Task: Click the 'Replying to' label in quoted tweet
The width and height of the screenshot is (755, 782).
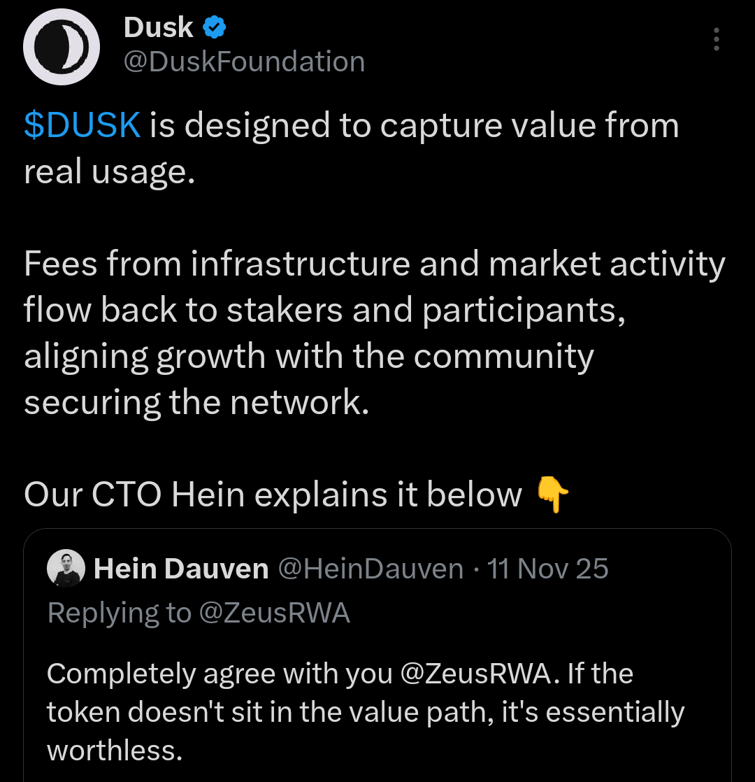Action: [x=119, y=613]
